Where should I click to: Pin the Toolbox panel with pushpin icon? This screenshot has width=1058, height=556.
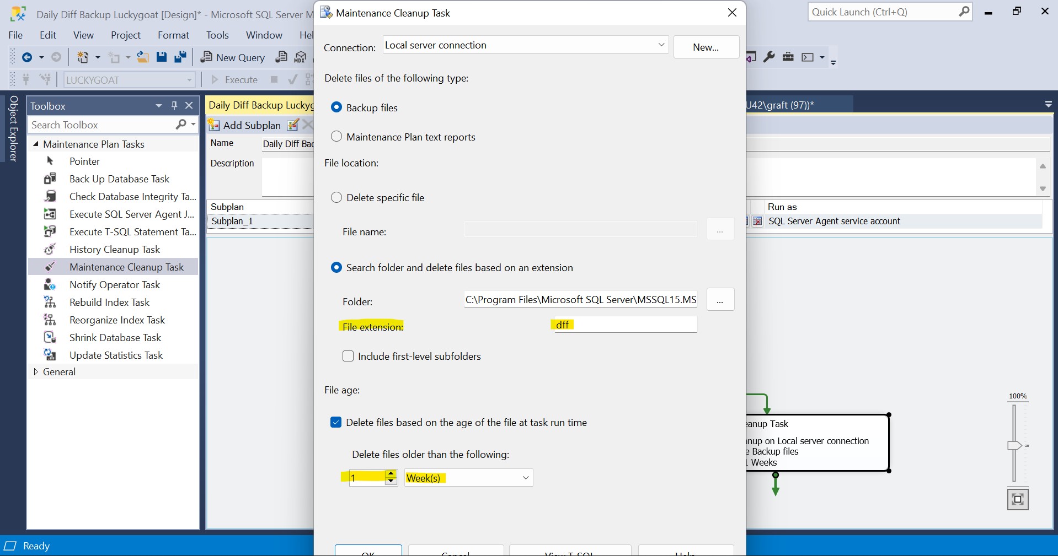click(x=174, y=106)
